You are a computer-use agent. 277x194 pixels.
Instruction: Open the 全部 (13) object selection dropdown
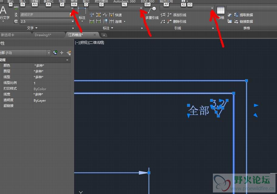tap(49, 53)
